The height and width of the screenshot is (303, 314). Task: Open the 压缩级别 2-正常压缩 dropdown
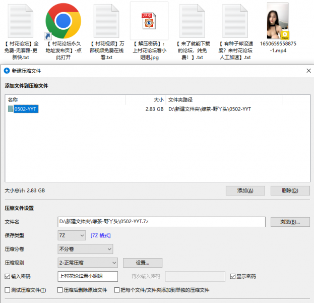[88, 263]
